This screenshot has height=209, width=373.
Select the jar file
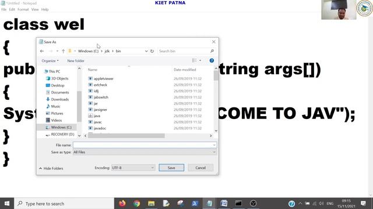[x=96, y=103]
